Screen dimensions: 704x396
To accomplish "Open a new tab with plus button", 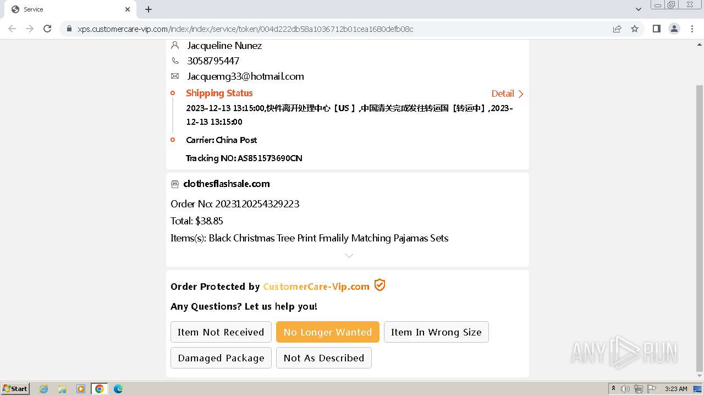I will pos(148,9).
